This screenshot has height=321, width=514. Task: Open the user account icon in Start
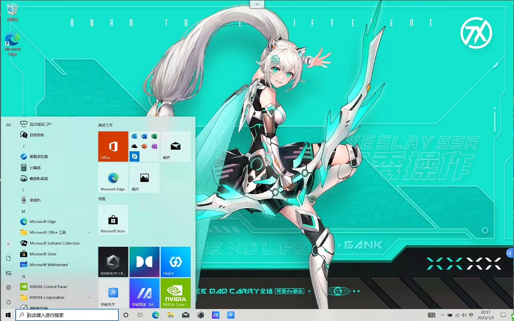point(8,244)
